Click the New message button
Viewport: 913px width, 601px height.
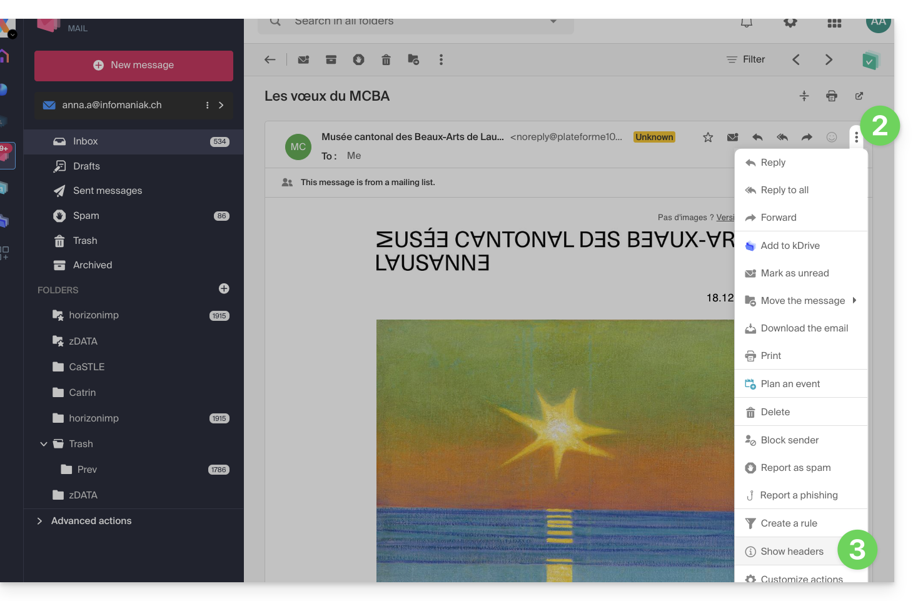click(x=134, y=66)
